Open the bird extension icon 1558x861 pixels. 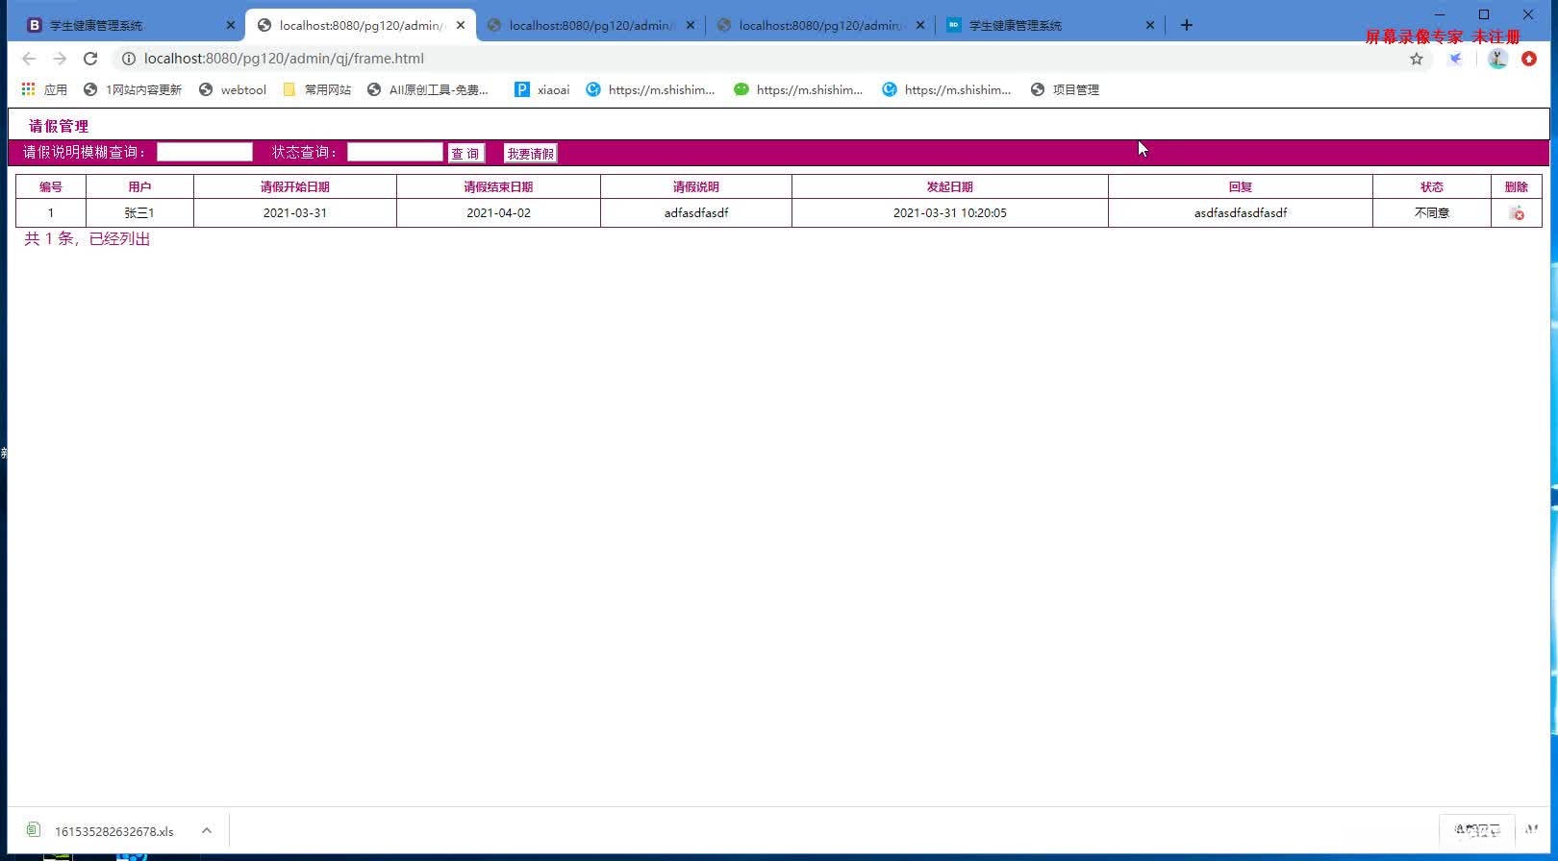click(x=1456, y=59)
